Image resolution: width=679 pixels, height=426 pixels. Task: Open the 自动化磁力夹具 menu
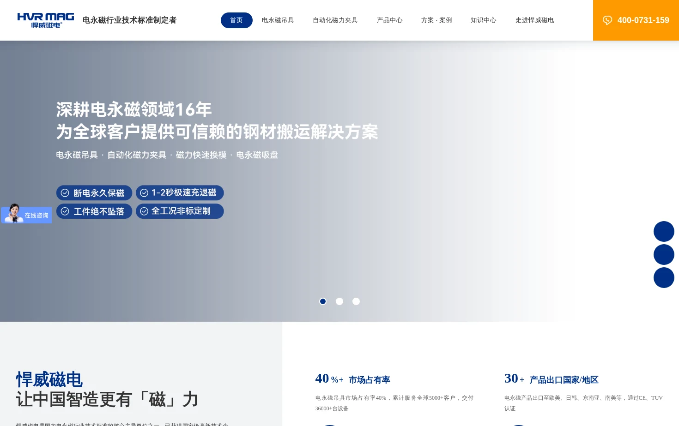[335, 20]
